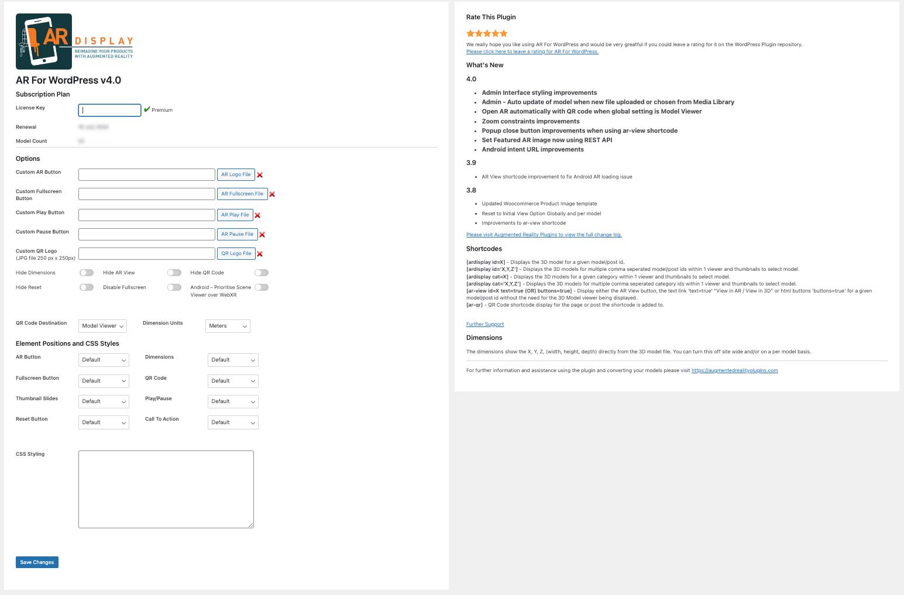Open the leave a rating link
Screen dimensions: 904x595
tap(532, 51)
